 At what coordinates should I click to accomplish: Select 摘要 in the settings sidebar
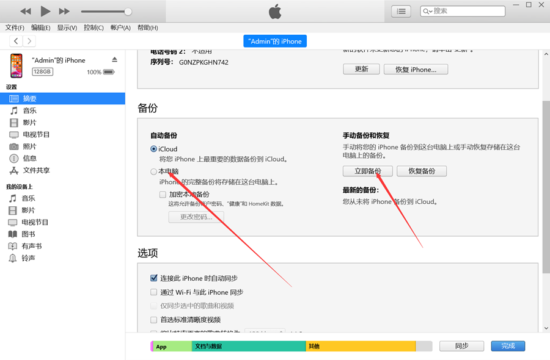point(62,98)
